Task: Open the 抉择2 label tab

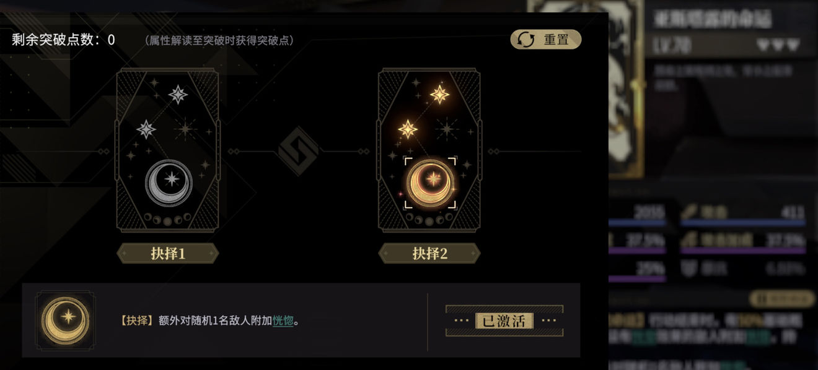Action: 429,253
